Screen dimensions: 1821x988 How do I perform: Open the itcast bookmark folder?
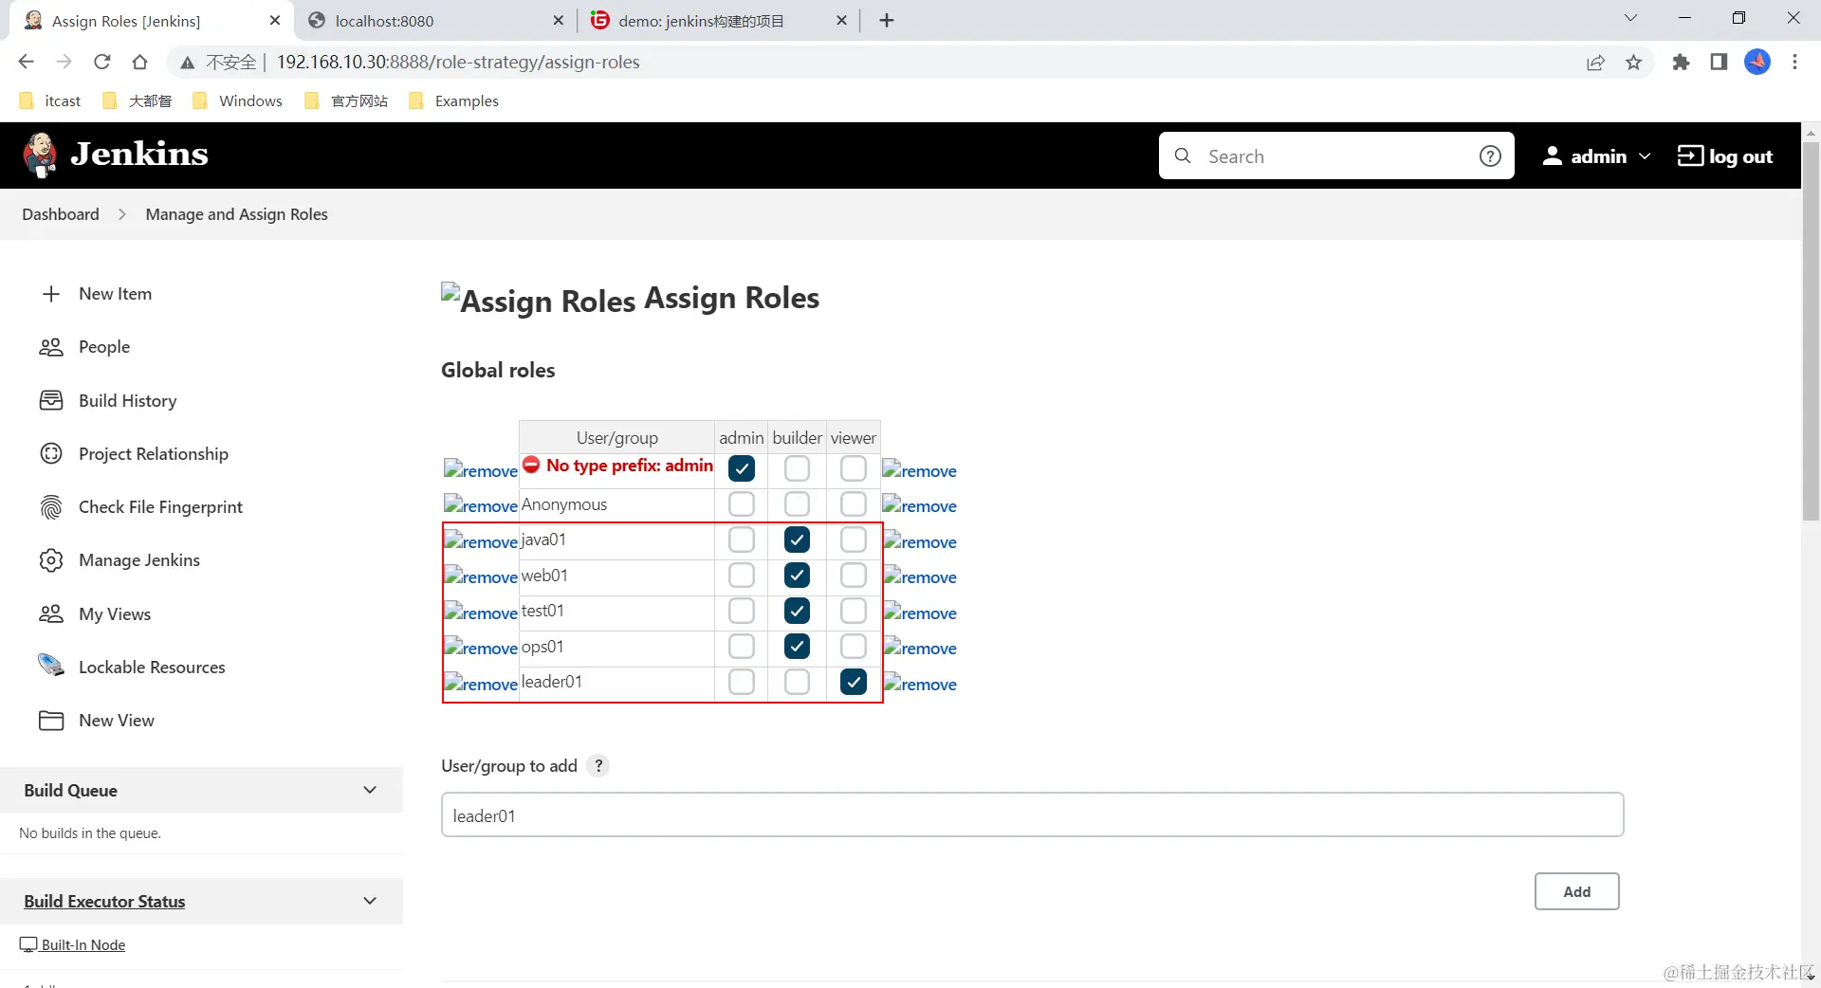pos(50,101)
